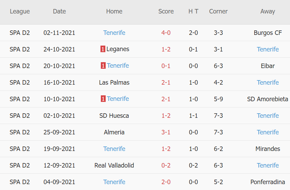Open the 0-2 score of the Real Valladolid match
Viewport: 290px width, 190px height.
pos(166,165)
